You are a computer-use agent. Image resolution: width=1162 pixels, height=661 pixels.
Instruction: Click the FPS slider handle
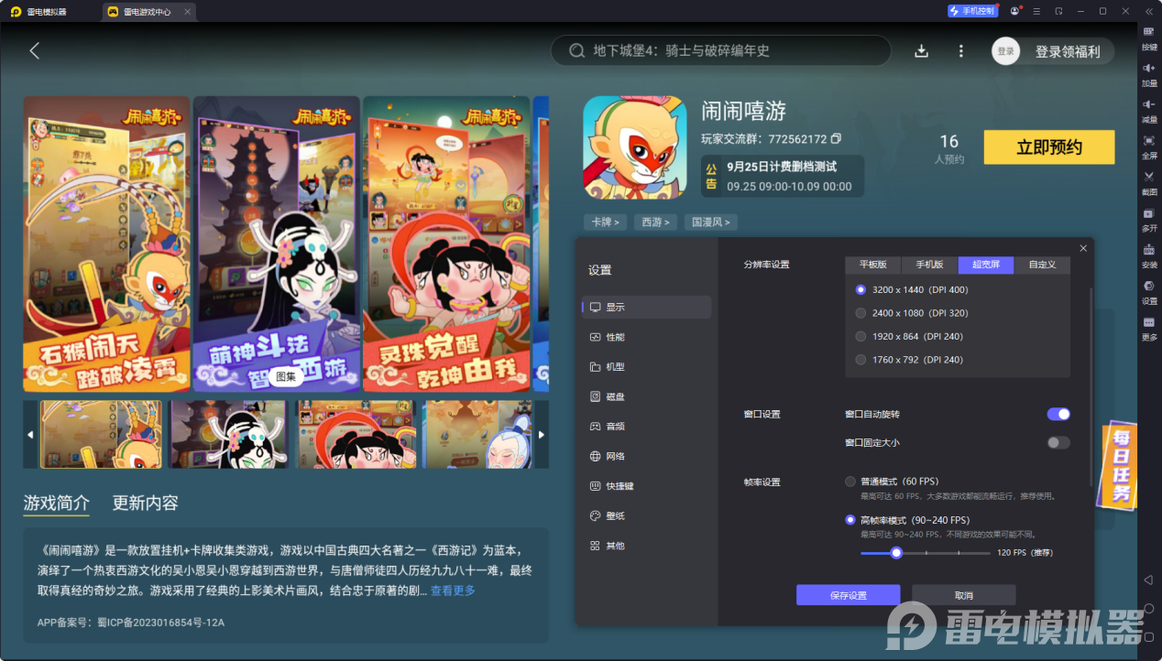click(x=896, y=552)
